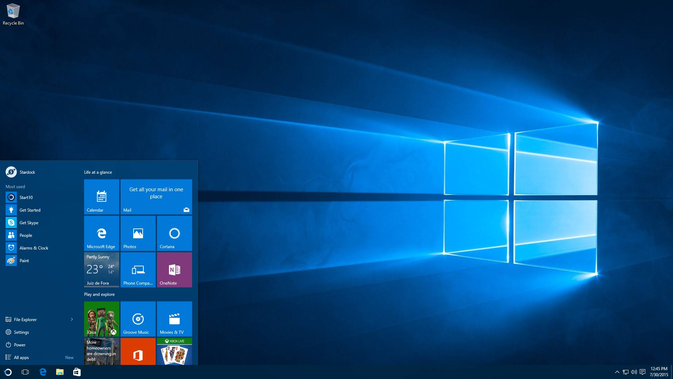The height and width of the screenshot is (379, 673).
Task: Open Task View from the taskbar
Action: pyautogui.click(x=25, y=372)
